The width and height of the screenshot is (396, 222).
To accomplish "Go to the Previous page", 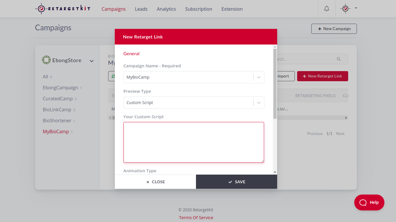I will point(315,134).
